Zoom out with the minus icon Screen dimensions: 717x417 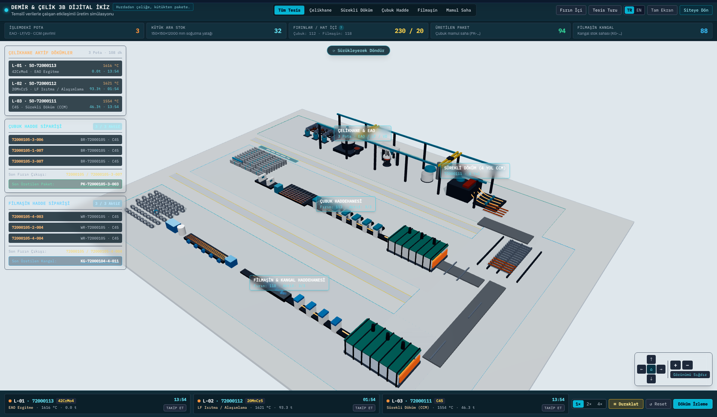point(687,365)
